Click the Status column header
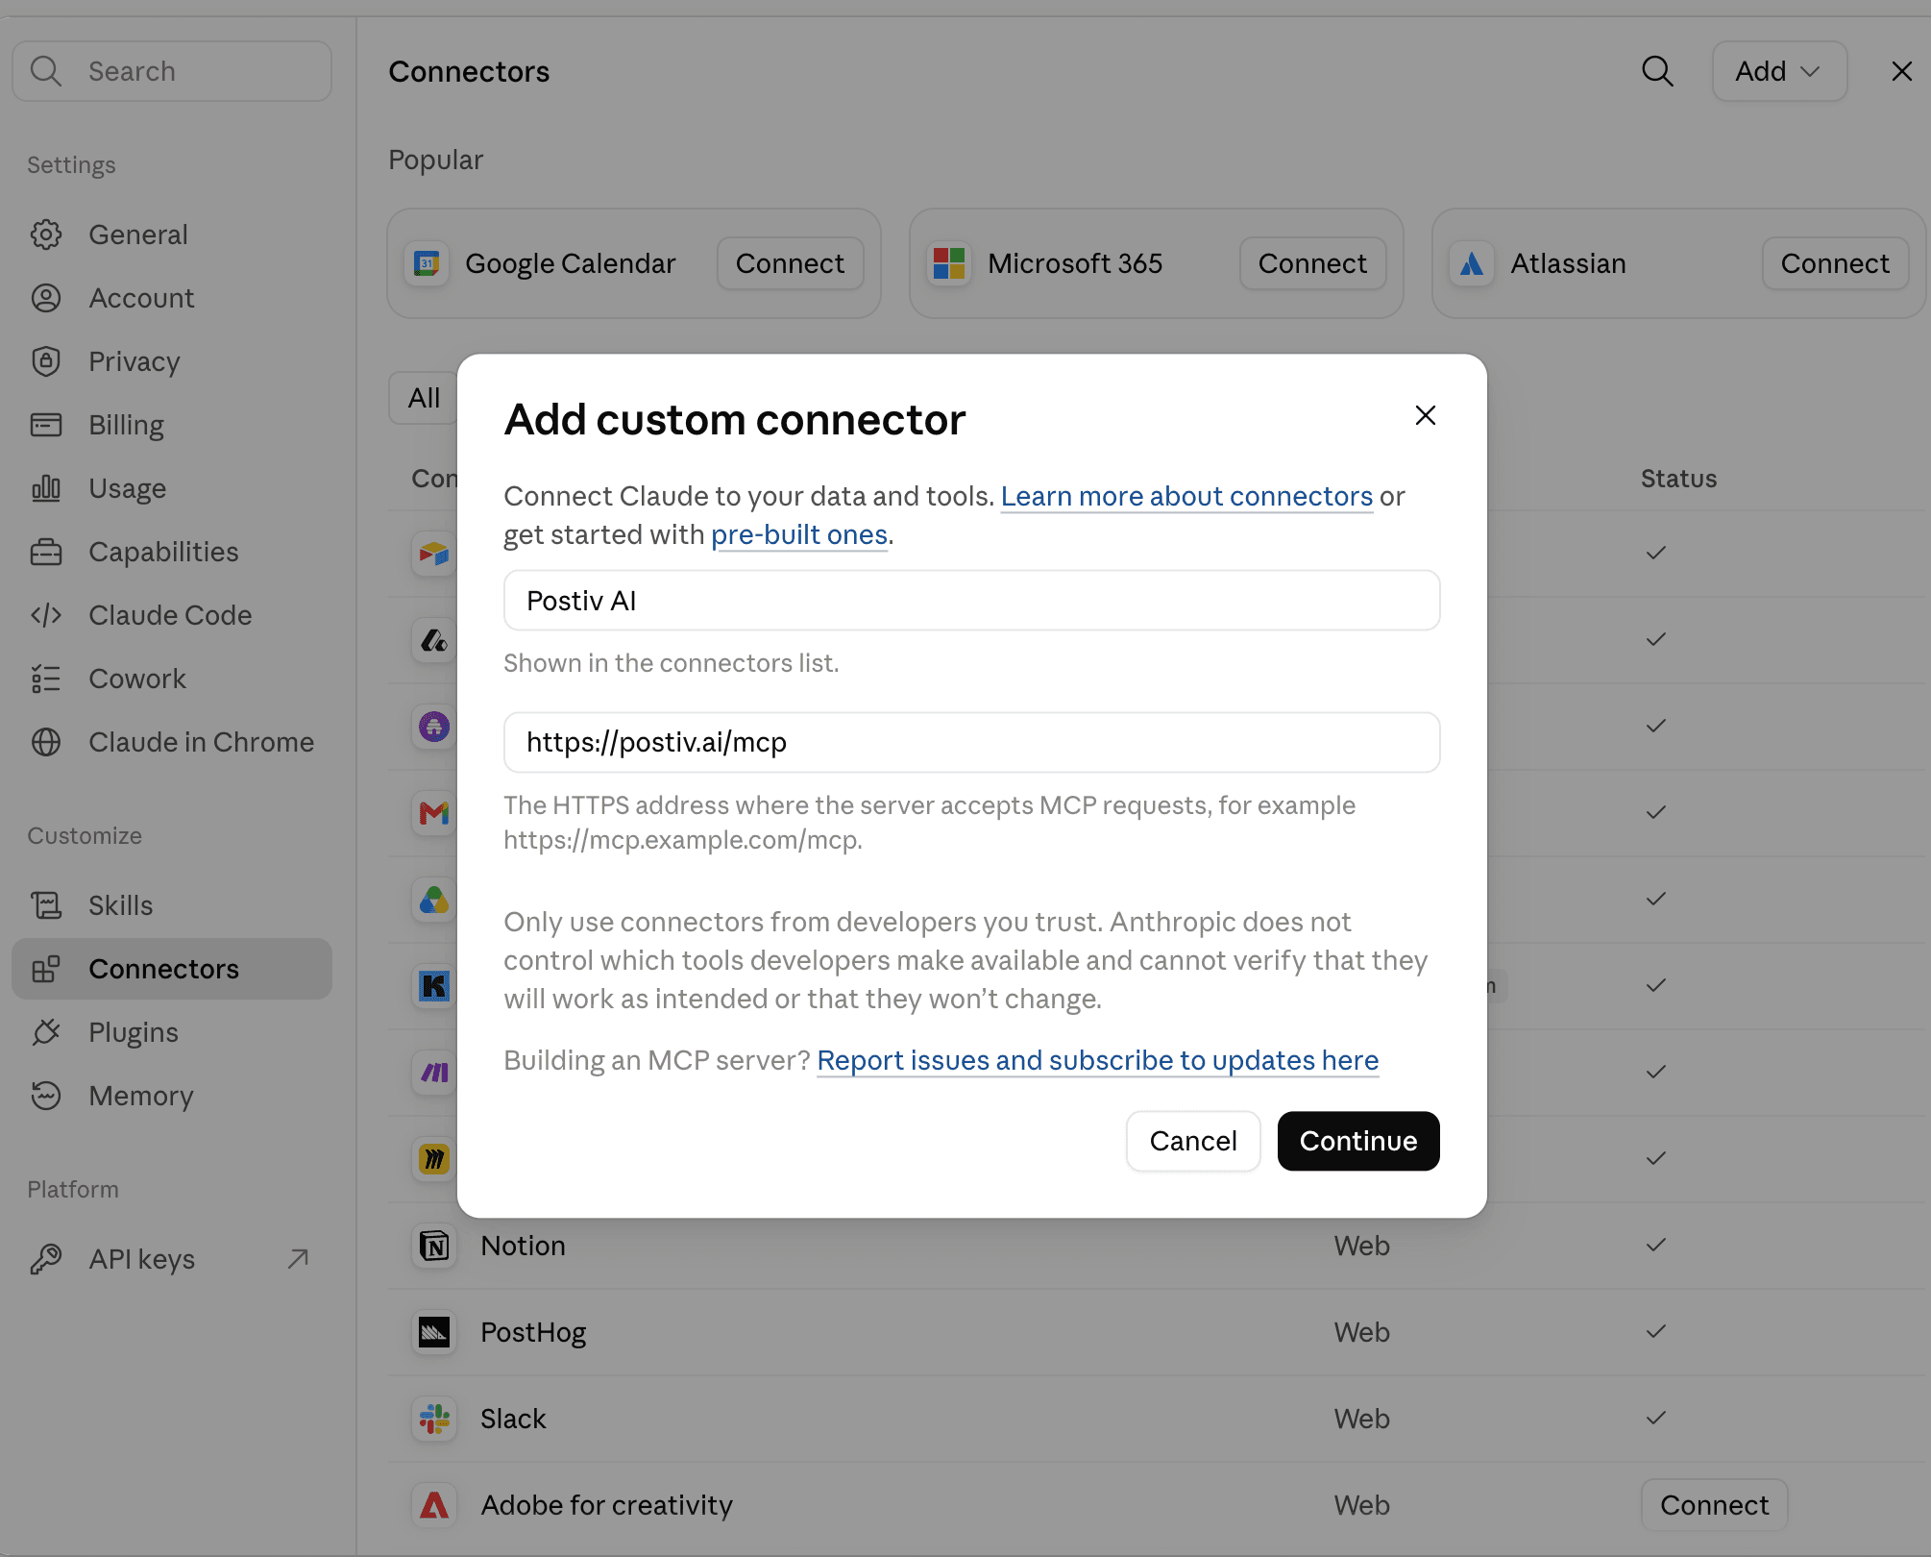Image resolution: width=1931 pixels, height=1557 pixels. [x=1678, y=479]
